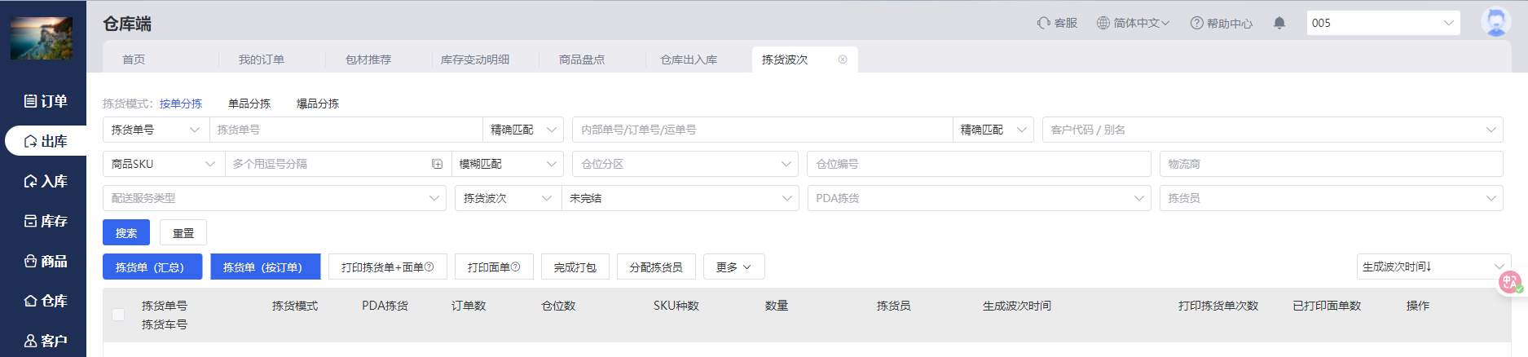Viewport: 1528px width, 357px height.
Task: Tick the select-all checkbox in table header
Action: (118, 315)
